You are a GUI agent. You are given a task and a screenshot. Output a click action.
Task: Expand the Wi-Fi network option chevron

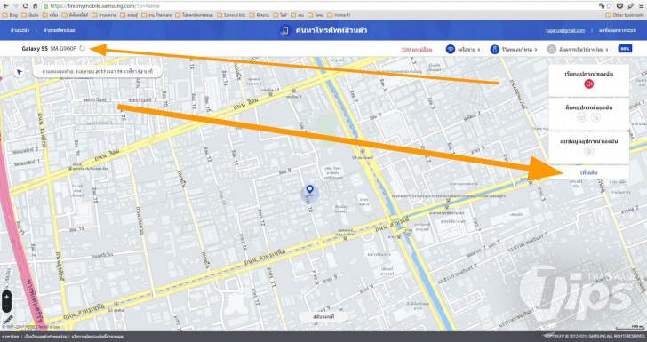click(x=479, y=50)
